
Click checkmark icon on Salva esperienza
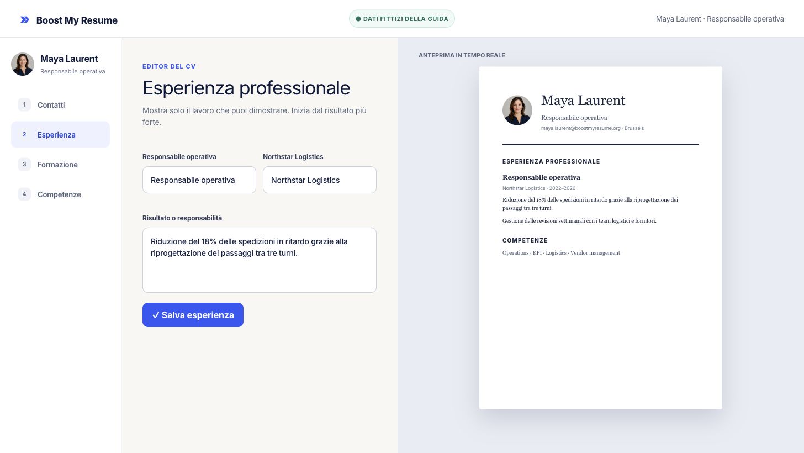click(156, 315)
